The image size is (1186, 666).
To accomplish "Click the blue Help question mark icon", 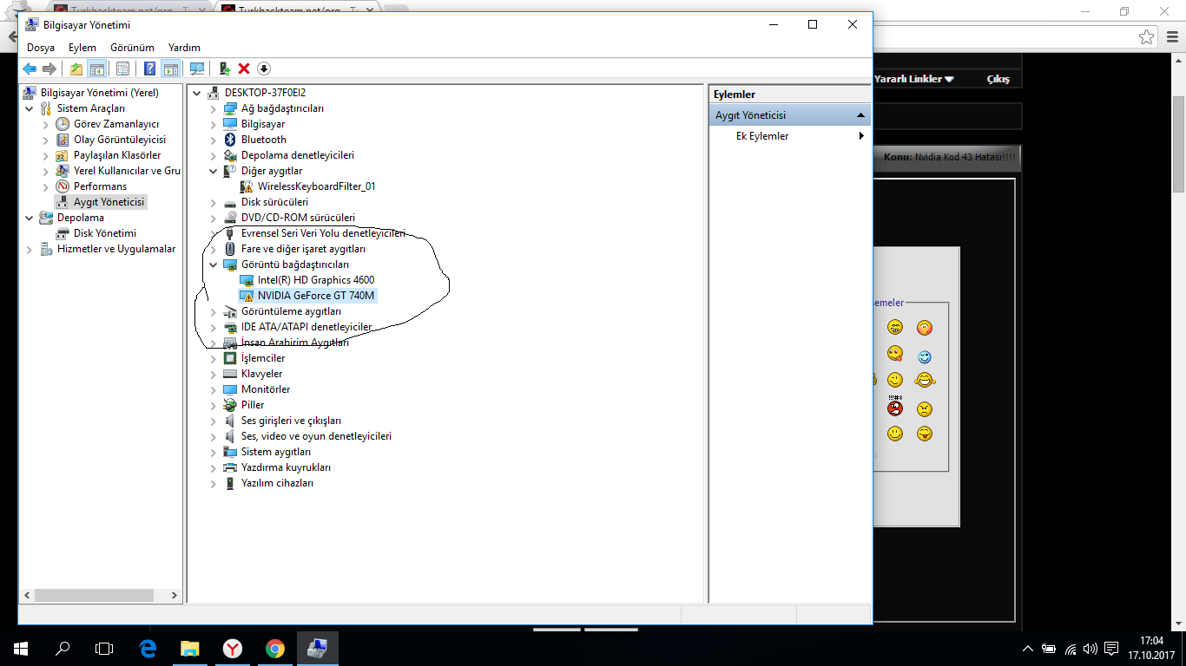I will click(150, 69).
